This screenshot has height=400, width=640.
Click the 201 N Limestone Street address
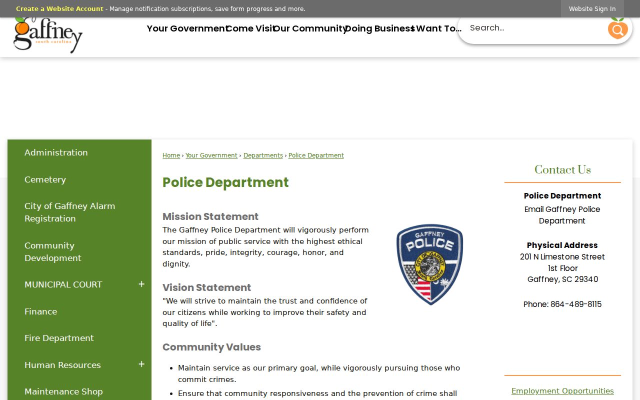[x=562, y=256]
